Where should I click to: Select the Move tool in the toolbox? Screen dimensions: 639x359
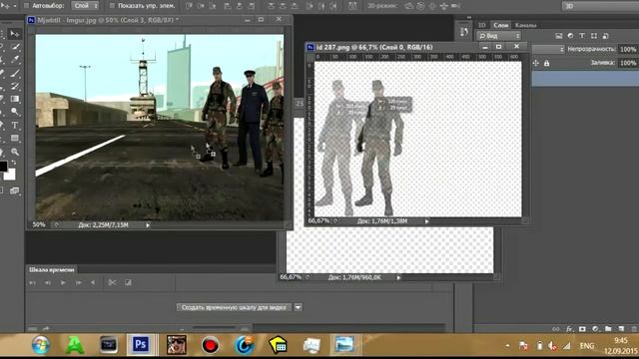15,33
